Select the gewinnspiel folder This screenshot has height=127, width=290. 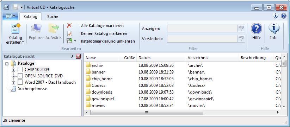pos(103,99)
